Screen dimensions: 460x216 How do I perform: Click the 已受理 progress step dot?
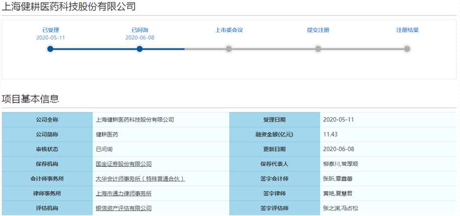click(50, 49)
